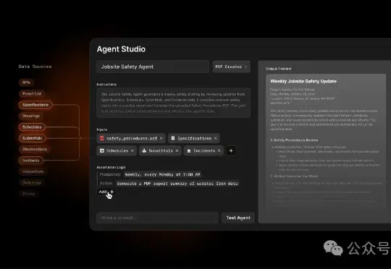Image resolution: width=391 pixels, height=269 pixels.
Task: Click the Test Agent button
Action: click(238, 218)
